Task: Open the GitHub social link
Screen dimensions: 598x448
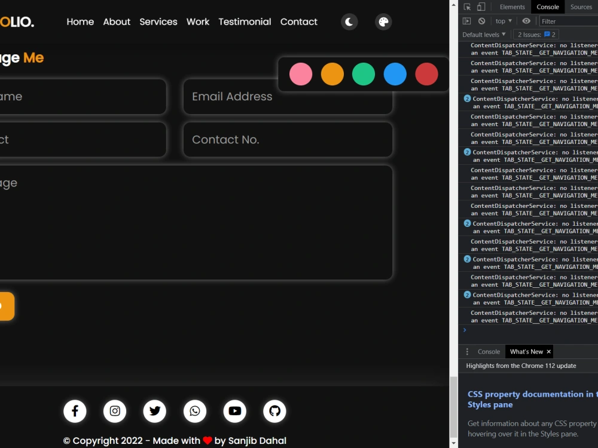Action: pos(274,411)
